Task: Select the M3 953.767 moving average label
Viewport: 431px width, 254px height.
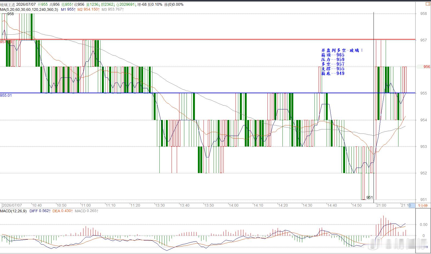Action: tap(113, 9)
